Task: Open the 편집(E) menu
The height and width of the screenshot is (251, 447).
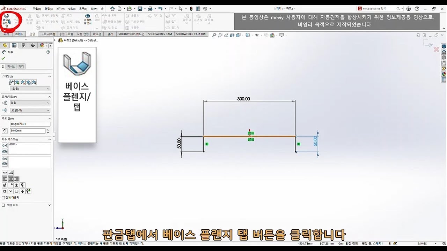Action: [48, 9]
